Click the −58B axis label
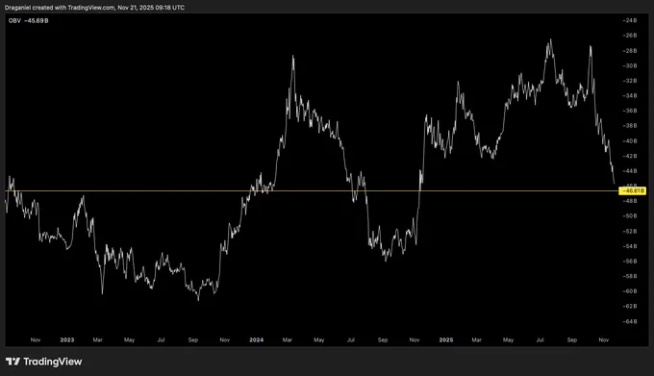Viewport: 654px width, 376px height. (630, 276)
